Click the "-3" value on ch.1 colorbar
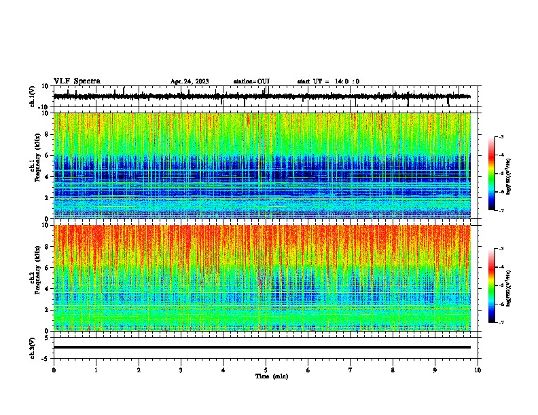This screenshot has height=415, width=538. click(501, 137)
